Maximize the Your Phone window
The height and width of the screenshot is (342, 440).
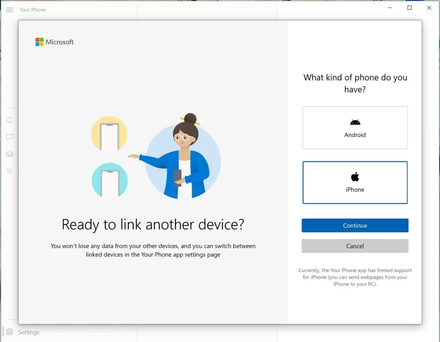point(409,8)
